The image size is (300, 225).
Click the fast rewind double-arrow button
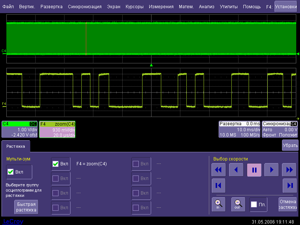point(219,170)
